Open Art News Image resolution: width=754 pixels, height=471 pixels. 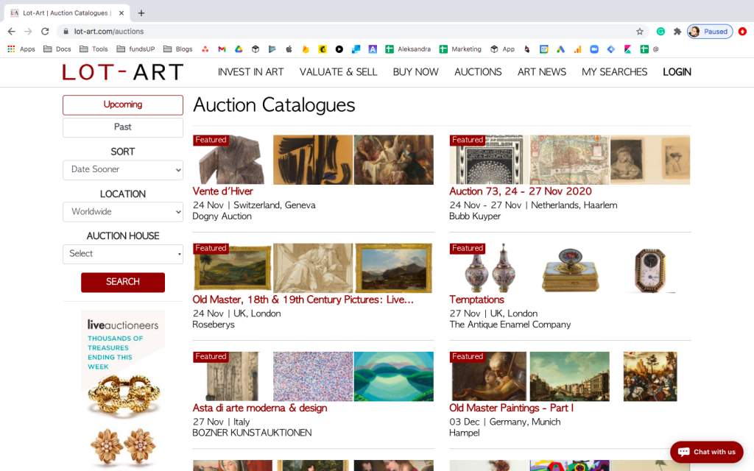point(541,72)
